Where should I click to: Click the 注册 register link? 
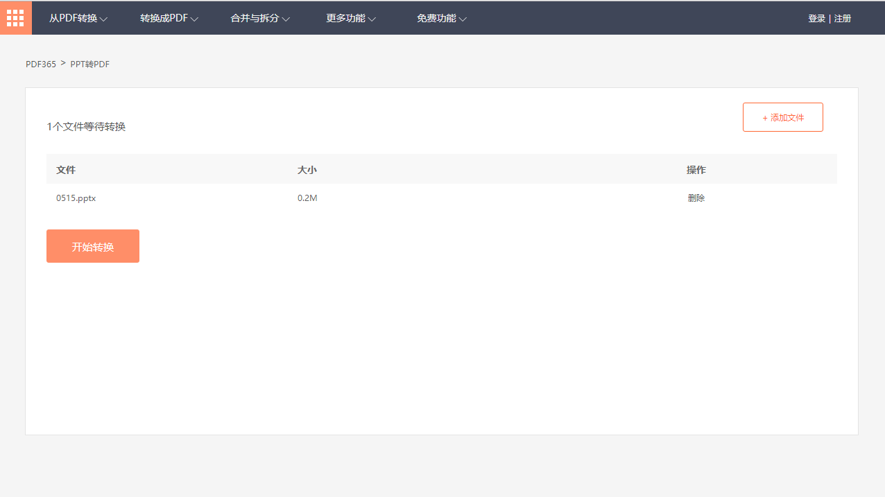(843, 19)
